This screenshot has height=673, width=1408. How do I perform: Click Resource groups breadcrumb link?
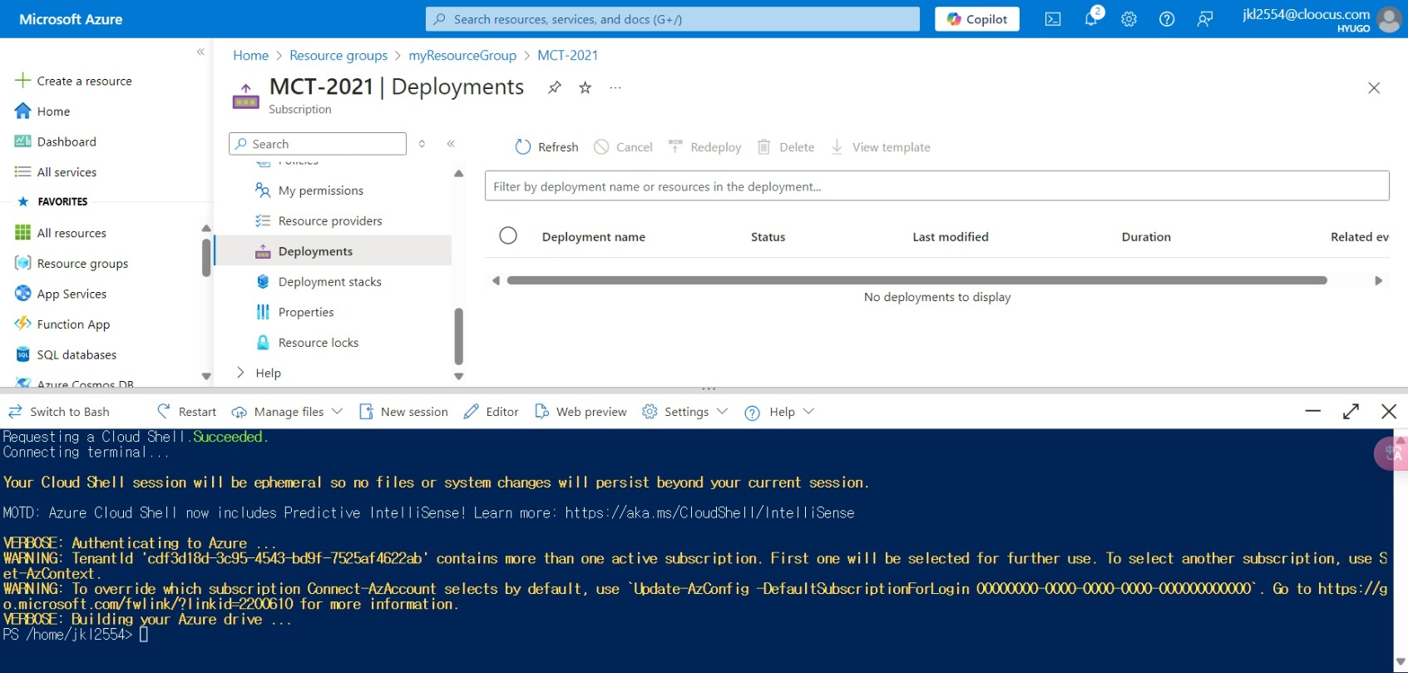click(x=338, y=55)
